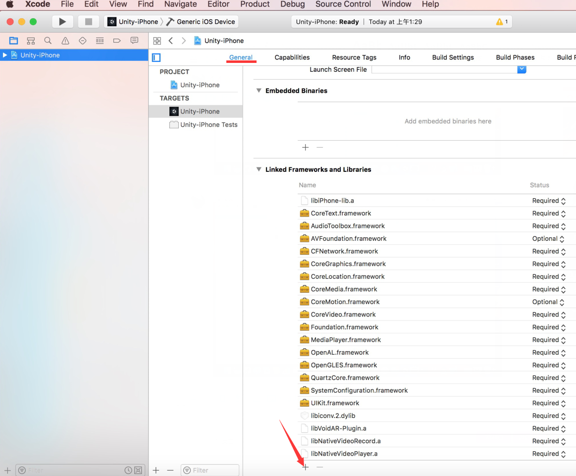
Task: Expand the Unity-iPhone project tree item
Action: 5,55
